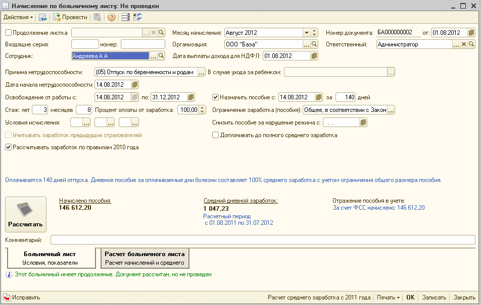Image resolution: width=481 pixels, height=305 pixels.
Task: Click second Условия исчисления ellipsis button
Action: coord(111,123)
